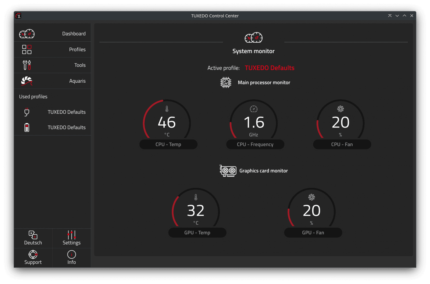430x284 pixels.
Task: Open the Info button label
Action: tap(71, 262)
